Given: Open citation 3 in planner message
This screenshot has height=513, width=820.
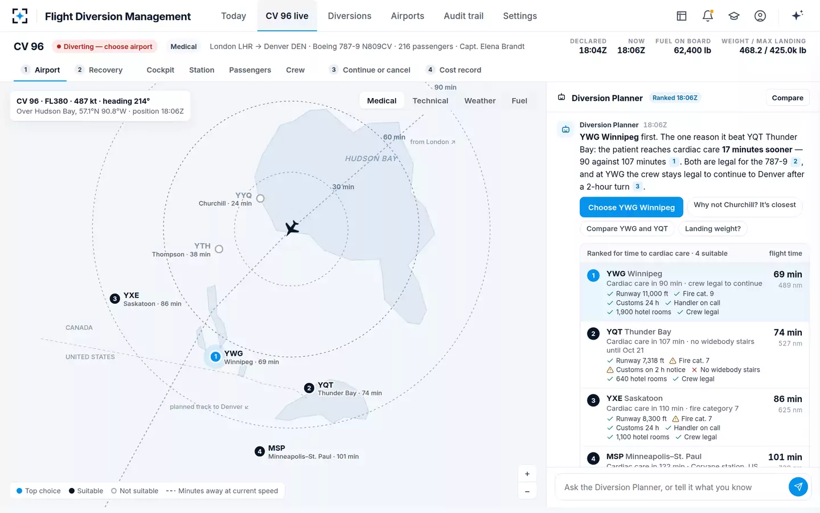Looking at the screenshot, I should coord(637,186).
